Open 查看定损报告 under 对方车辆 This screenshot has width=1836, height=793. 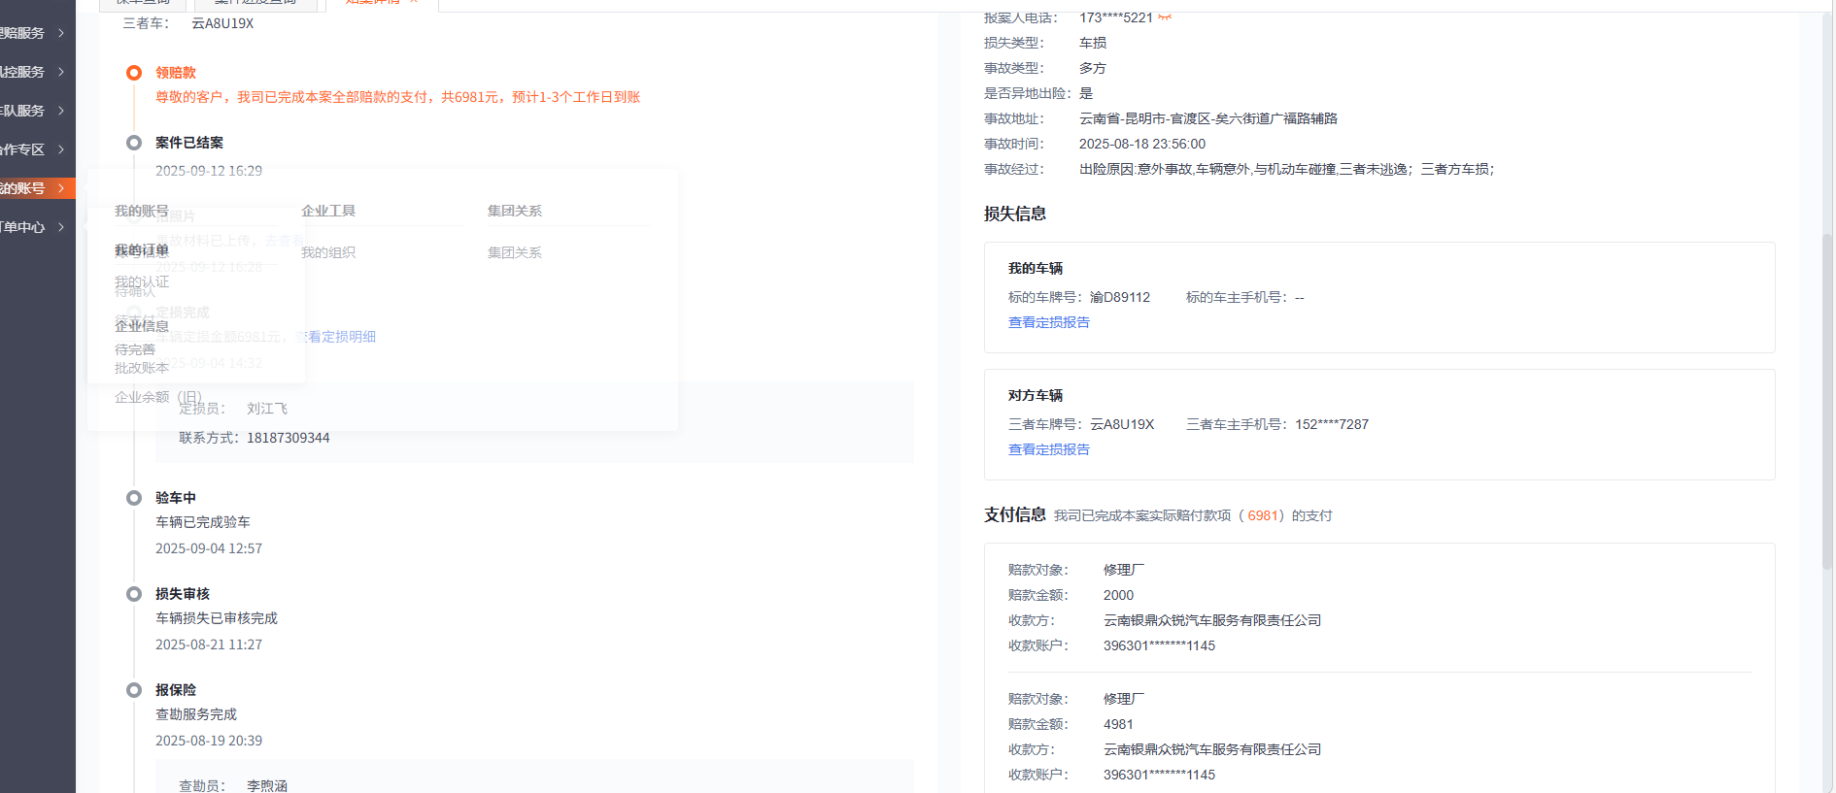[x=1049, y=449]
